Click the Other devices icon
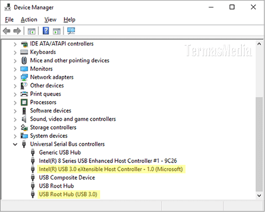 point(24,86)
